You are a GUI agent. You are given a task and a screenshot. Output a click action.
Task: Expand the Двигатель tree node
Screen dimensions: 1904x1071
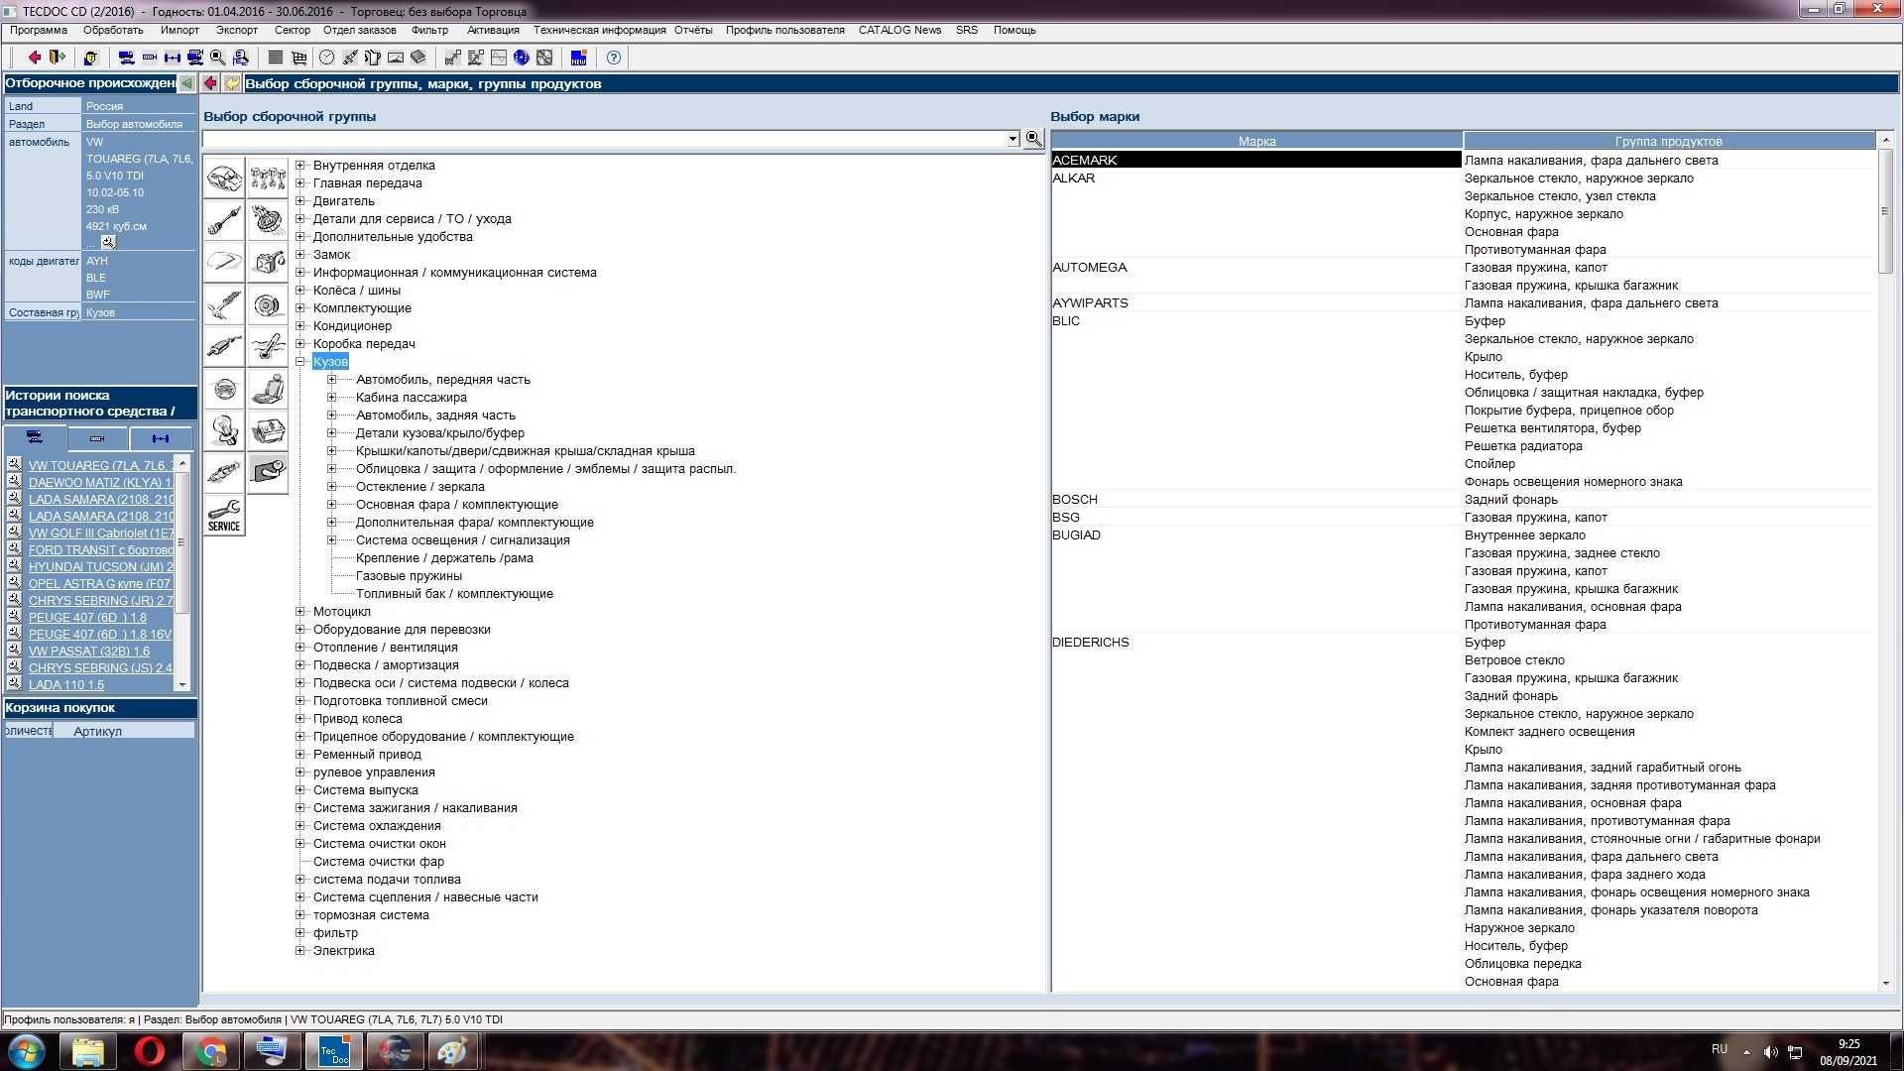click(x=299, y=201)
